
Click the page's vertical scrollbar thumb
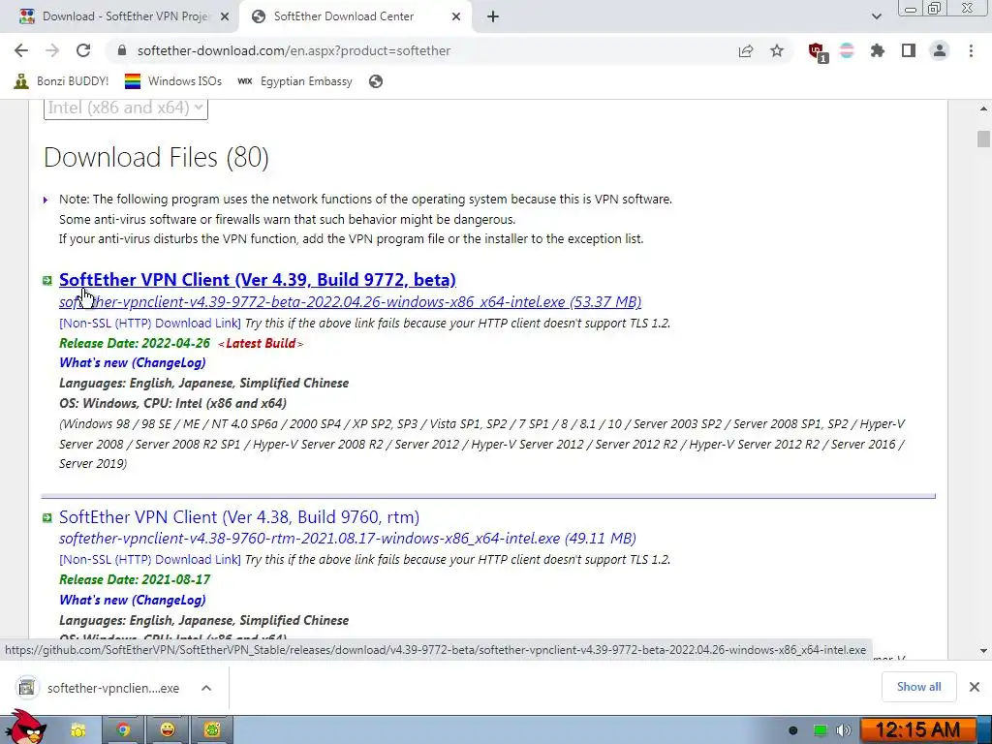pyautogui.click(x=983, y=139)
